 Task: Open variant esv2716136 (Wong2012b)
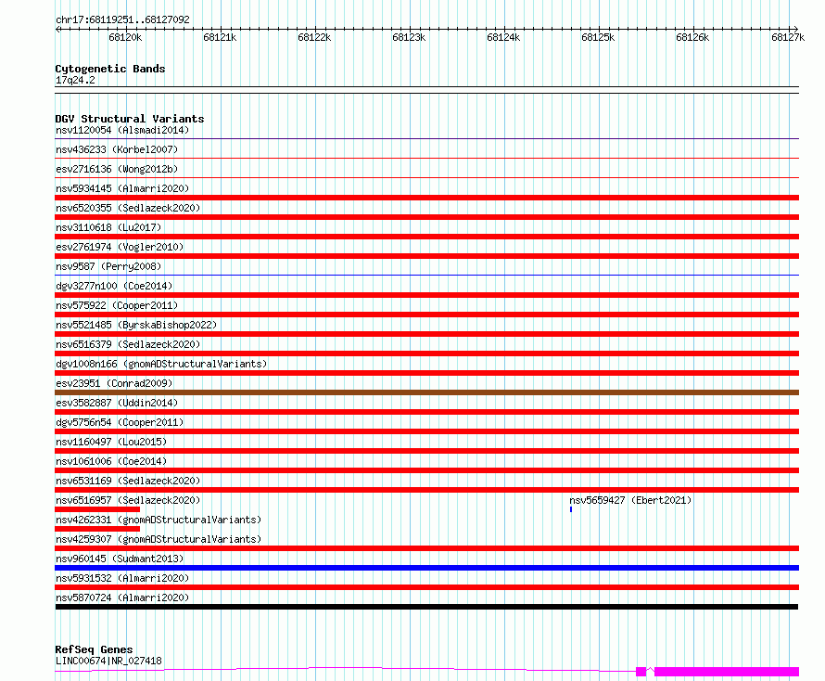[x=117, y=169]
